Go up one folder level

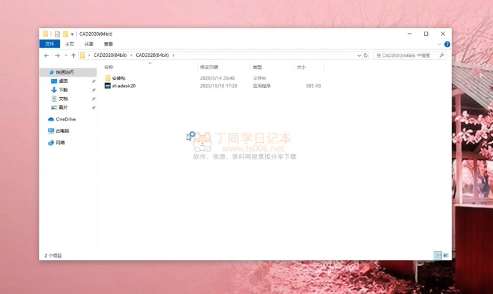click(73, 56)
